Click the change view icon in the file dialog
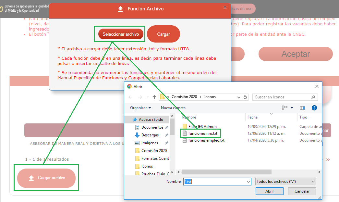 (285, 108)
